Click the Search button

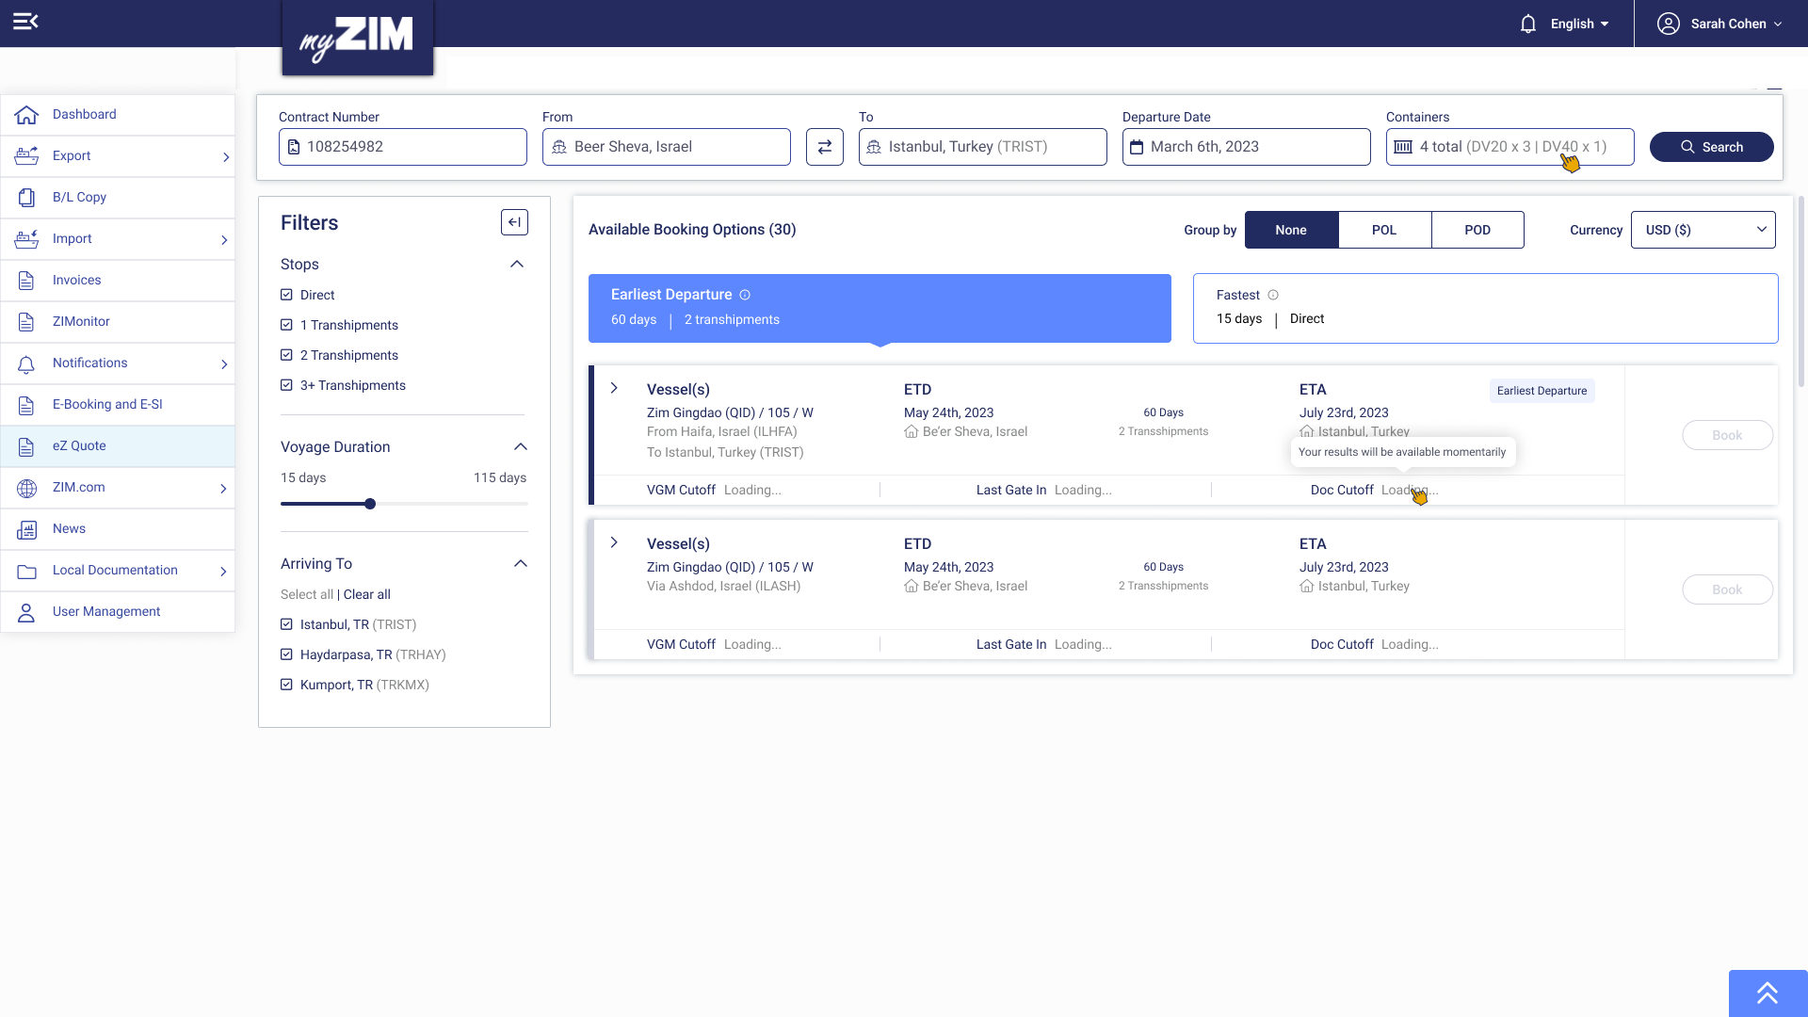coord(1711,147)
